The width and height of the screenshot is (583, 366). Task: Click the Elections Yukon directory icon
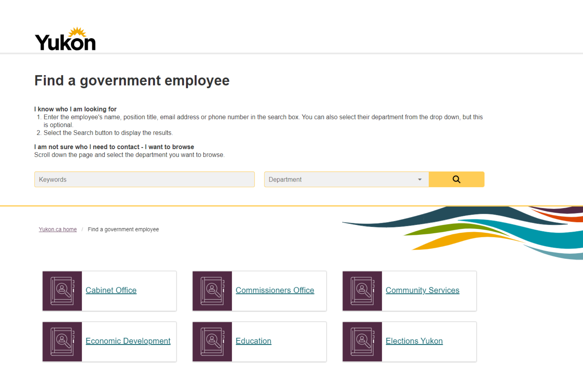pyautogui.click(x=362, y=342)
